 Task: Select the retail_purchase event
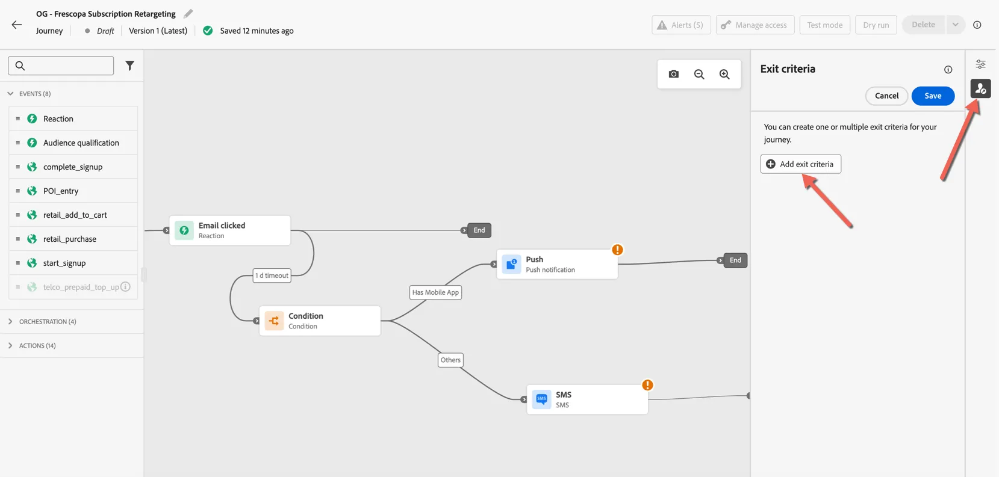coord(73,239)
